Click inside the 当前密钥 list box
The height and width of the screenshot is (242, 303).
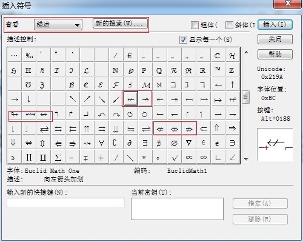(x=177, y=209)
